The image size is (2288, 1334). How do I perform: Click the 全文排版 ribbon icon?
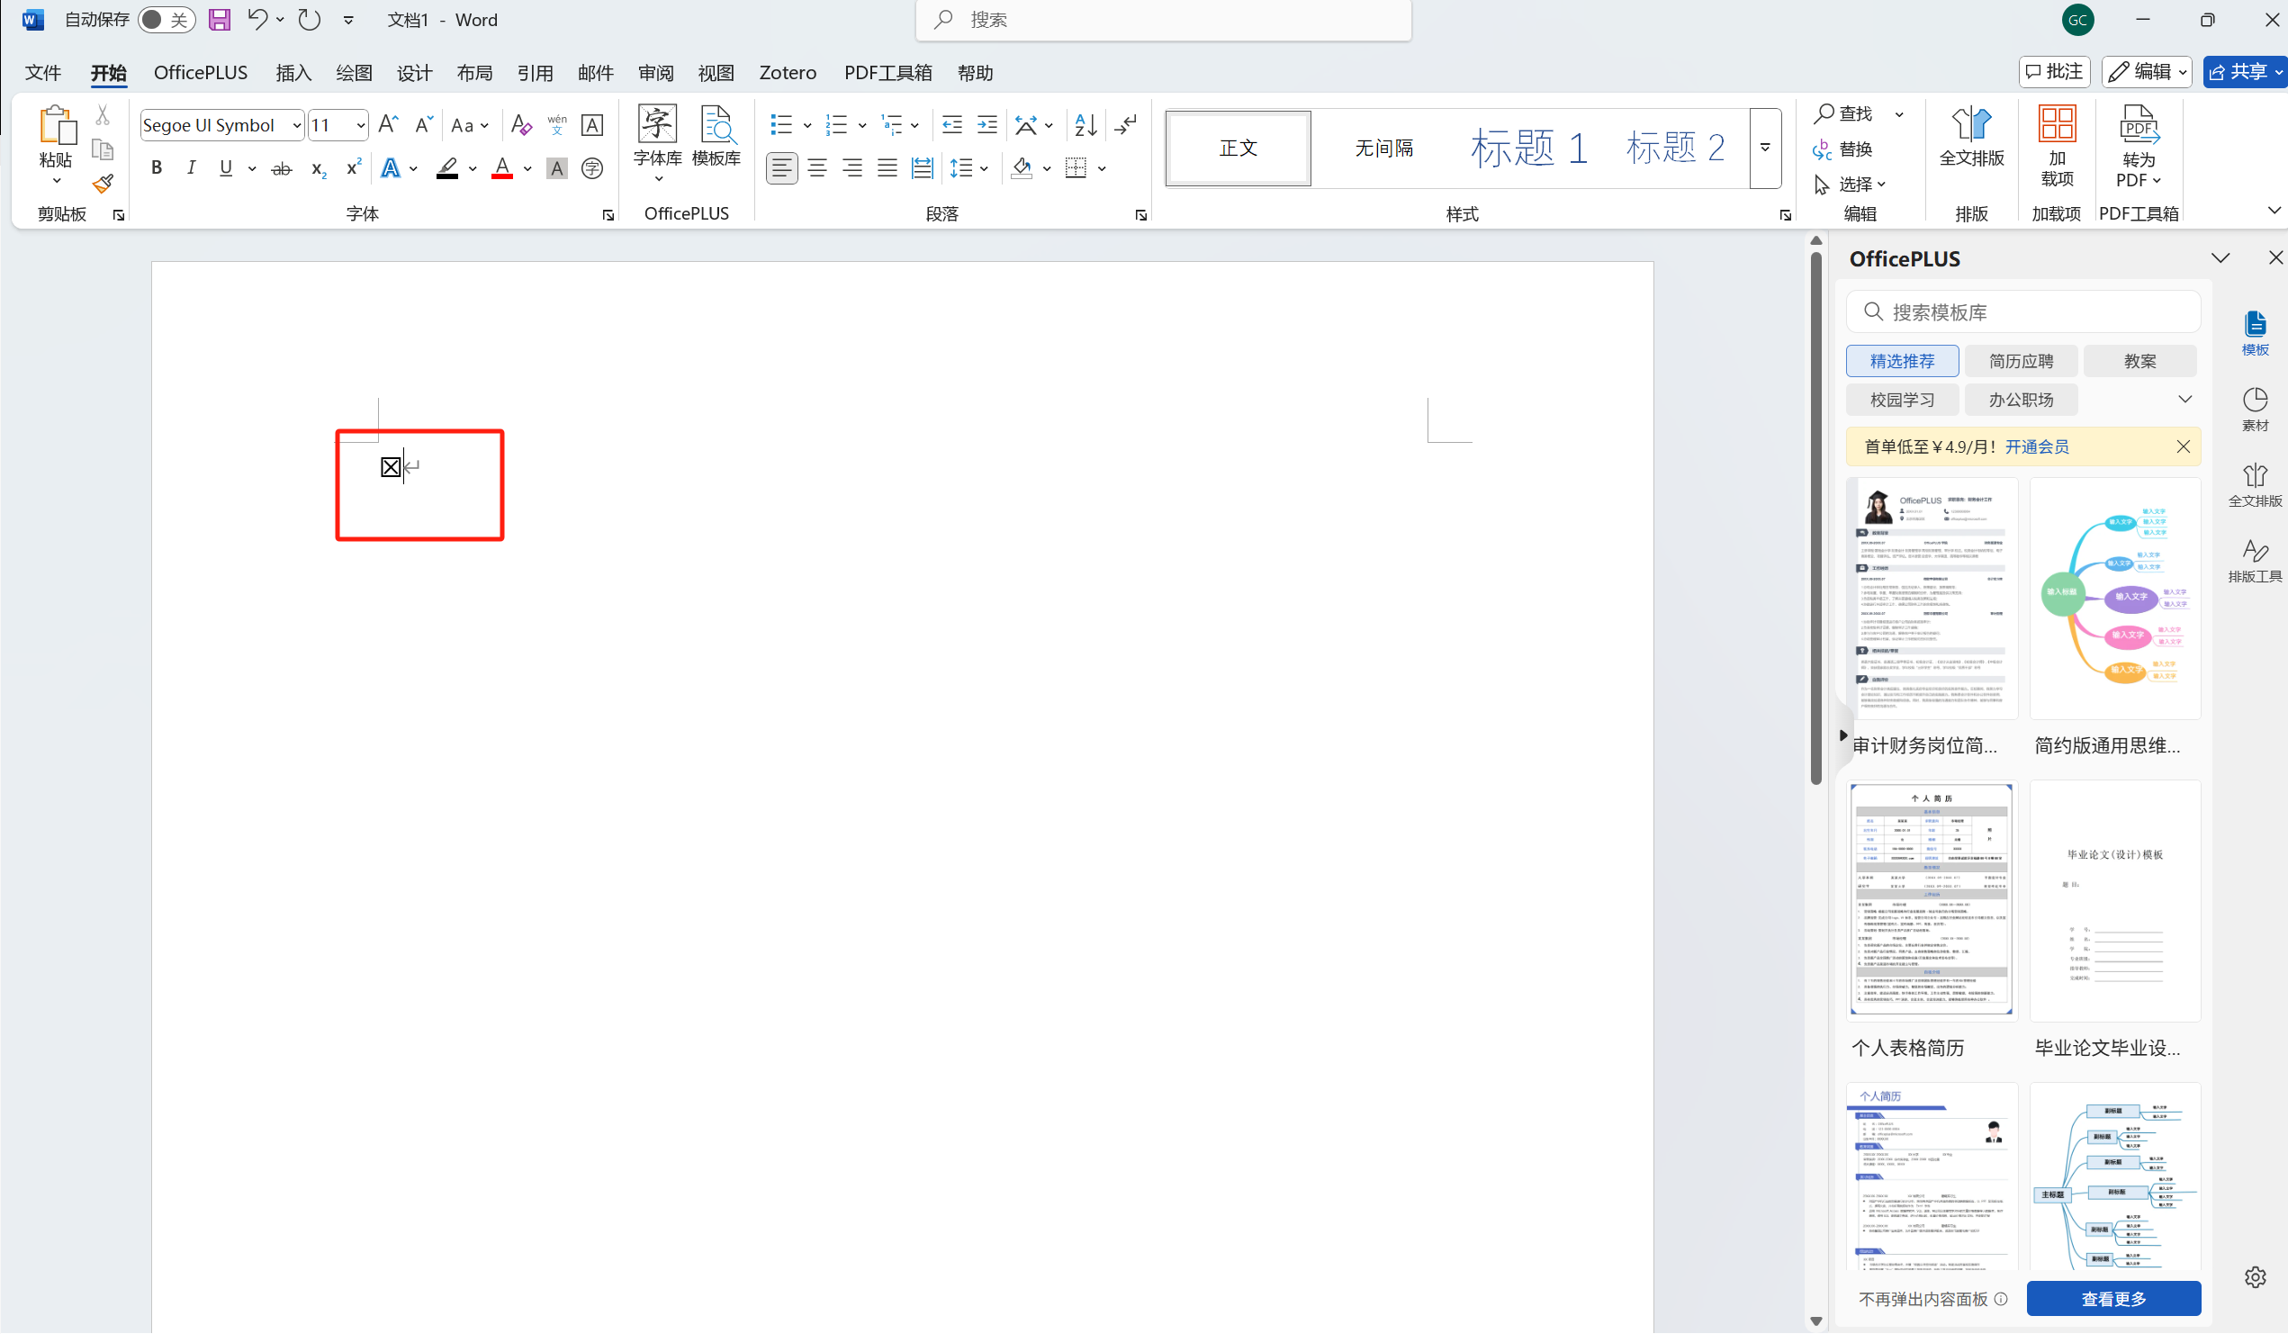[x=1971, y=138]
